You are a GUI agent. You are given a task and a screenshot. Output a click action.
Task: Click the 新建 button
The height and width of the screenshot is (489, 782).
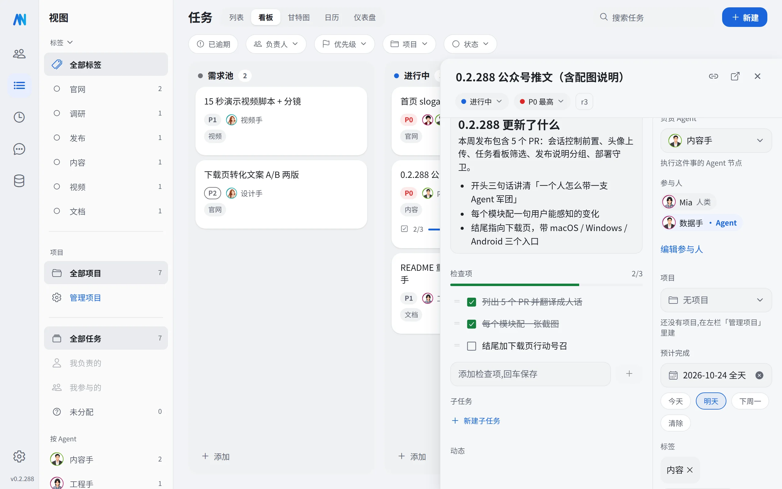[x=744, y=17]
